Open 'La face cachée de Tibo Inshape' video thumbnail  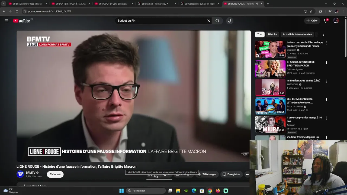[x=270, y=50]
